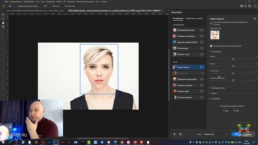Toggle the Активное масштабирование filter switch

coord(202,36)
